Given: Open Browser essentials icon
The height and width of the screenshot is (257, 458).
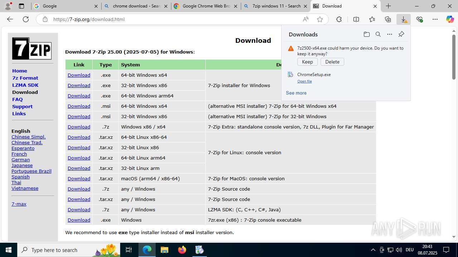Looking at the screenshot, I should (x=419, y=19).
